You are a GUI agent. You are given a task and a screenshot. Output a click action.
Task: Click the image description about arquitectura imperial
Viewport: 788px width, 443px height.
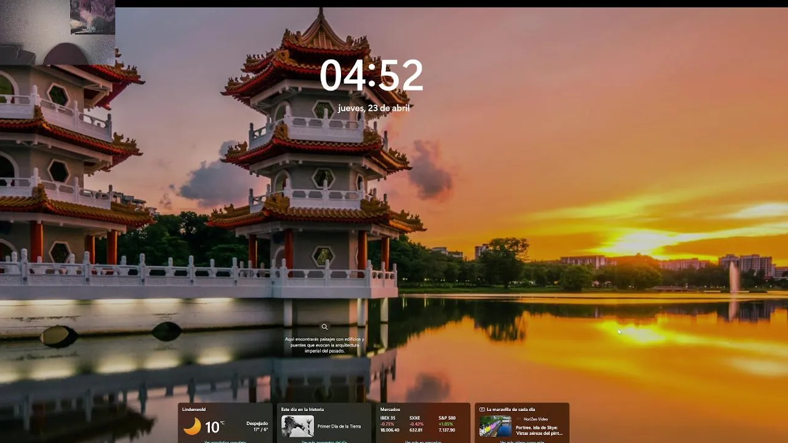(324, 345)
